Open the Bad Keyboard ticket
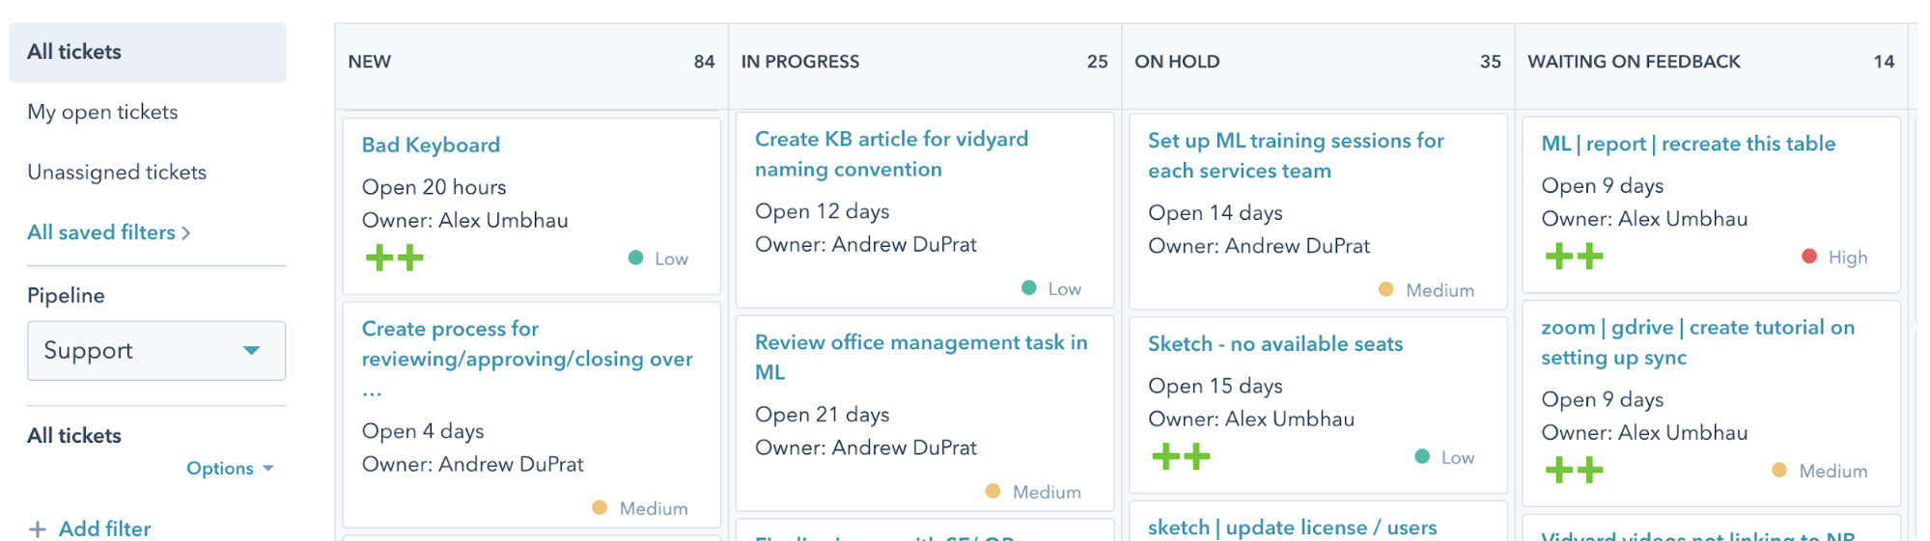The image size is (1930, 541). point(431,145)
